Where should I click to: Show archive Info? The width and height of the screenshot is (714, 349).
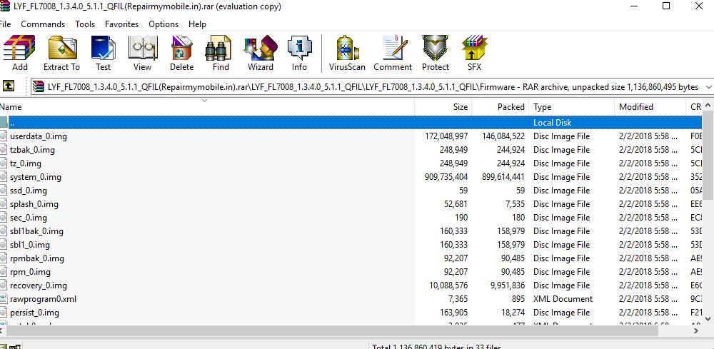click(299, 54)
